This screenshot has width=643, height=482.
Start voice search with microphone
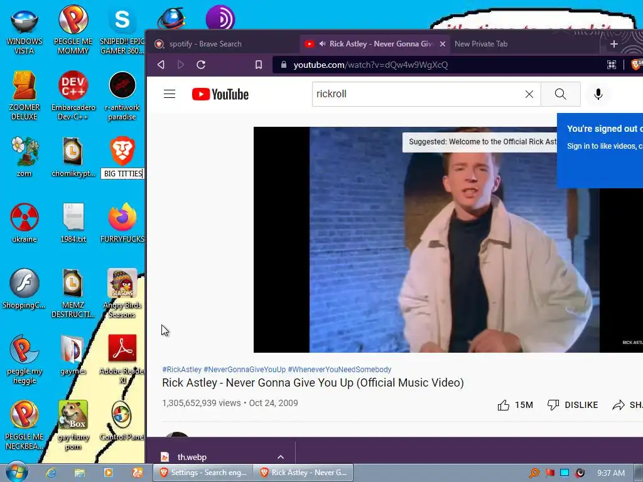(598, 94)
